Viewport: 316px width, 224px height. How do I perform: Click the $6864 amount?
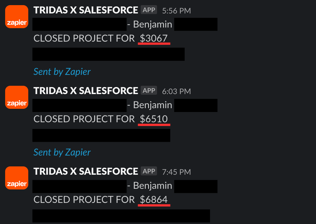(x=154, y=199)
